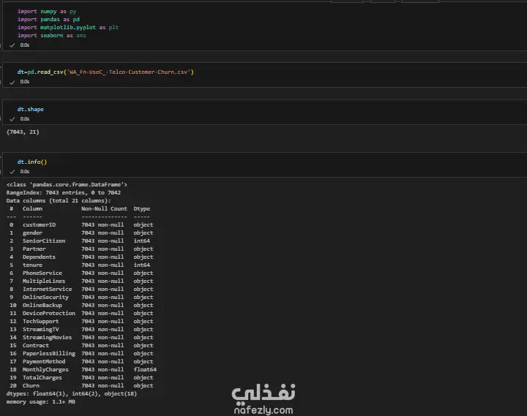527x416 pixels.
Task: Click the Churn row name
Action: pos(31,386)
